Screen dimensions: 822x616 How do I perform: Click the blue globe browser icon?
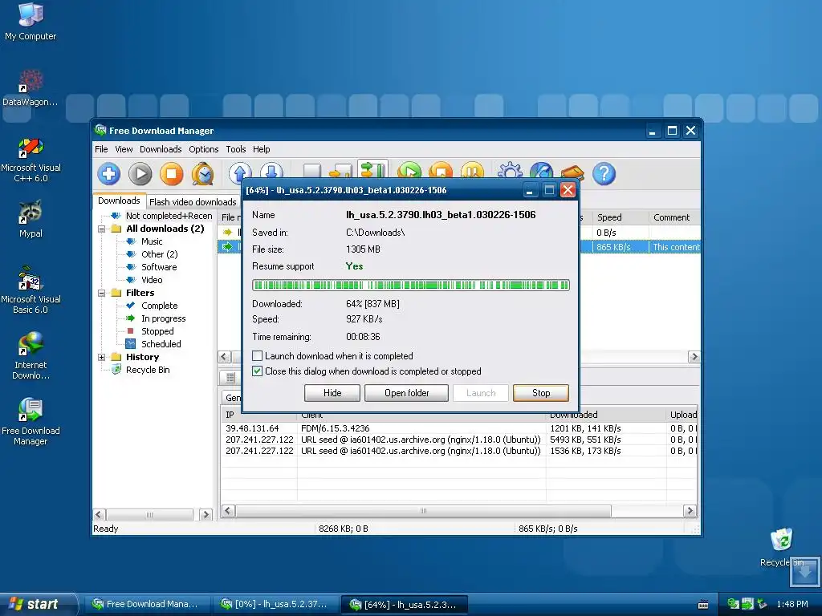(x=542, y=172)
